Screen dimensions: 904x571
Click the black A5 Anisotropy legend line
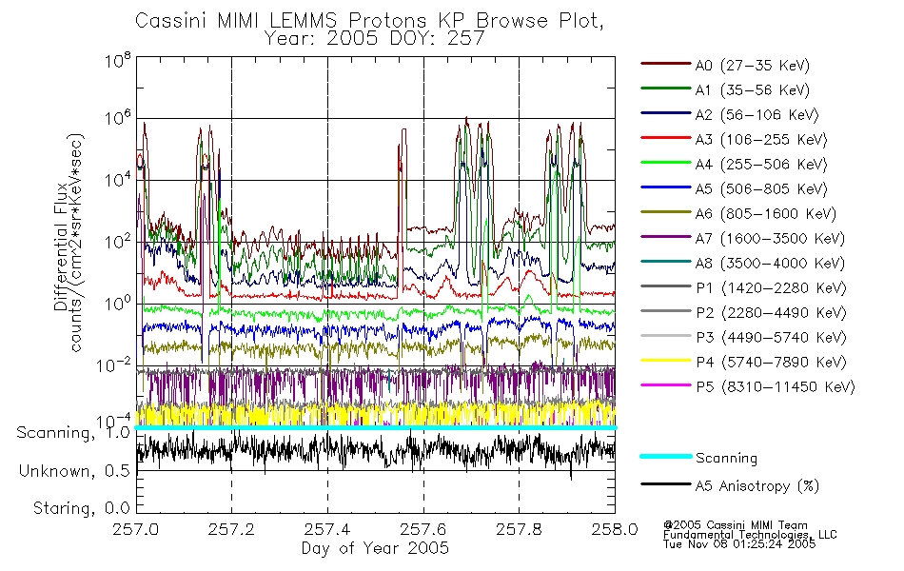665,483
